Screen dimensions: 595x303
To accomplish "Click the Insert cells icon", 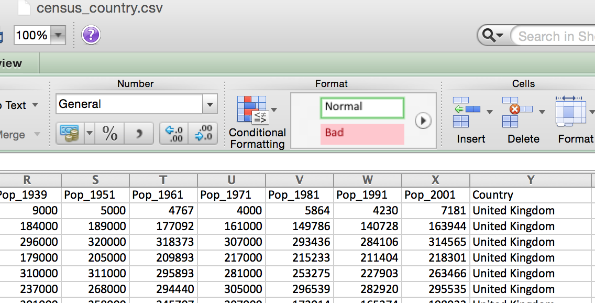I will (x=467, y=112).
